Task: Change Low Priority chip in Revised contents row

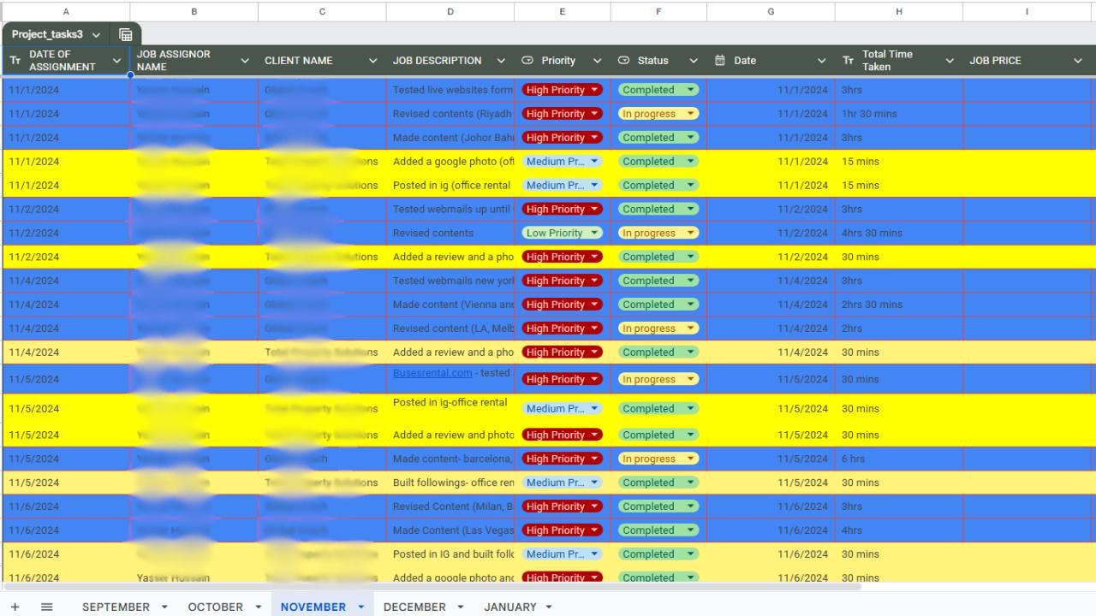Action: (563, 233)
